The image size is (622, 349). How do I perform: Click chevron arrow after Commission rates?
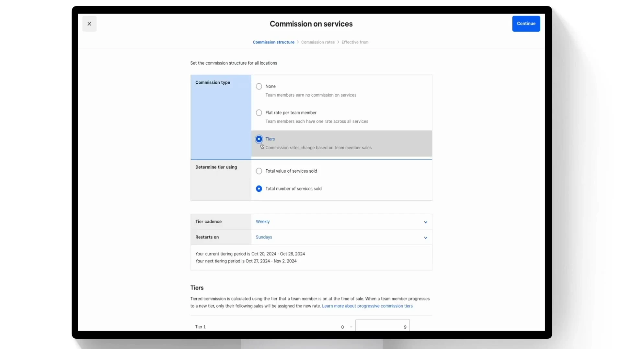coord(338,42)
